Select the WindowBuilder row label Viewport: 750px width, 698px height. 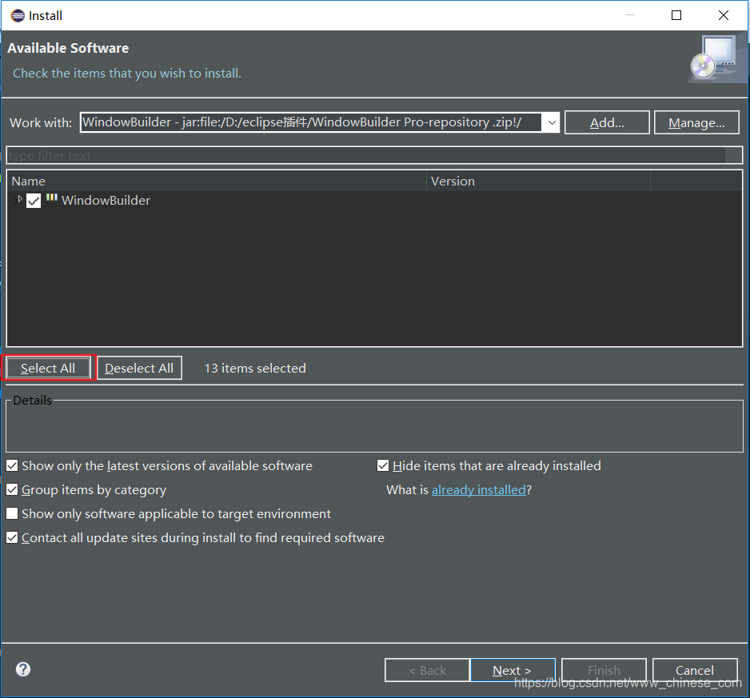pyautogui.click(x=106, y=201)
